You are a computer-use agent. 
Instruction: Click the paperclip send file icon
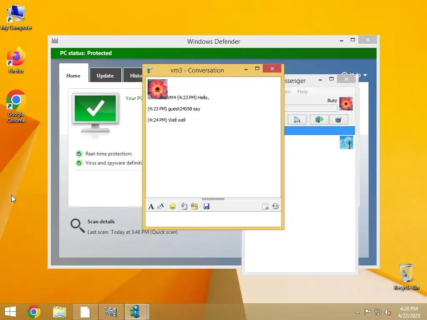(x=184, y=207)
